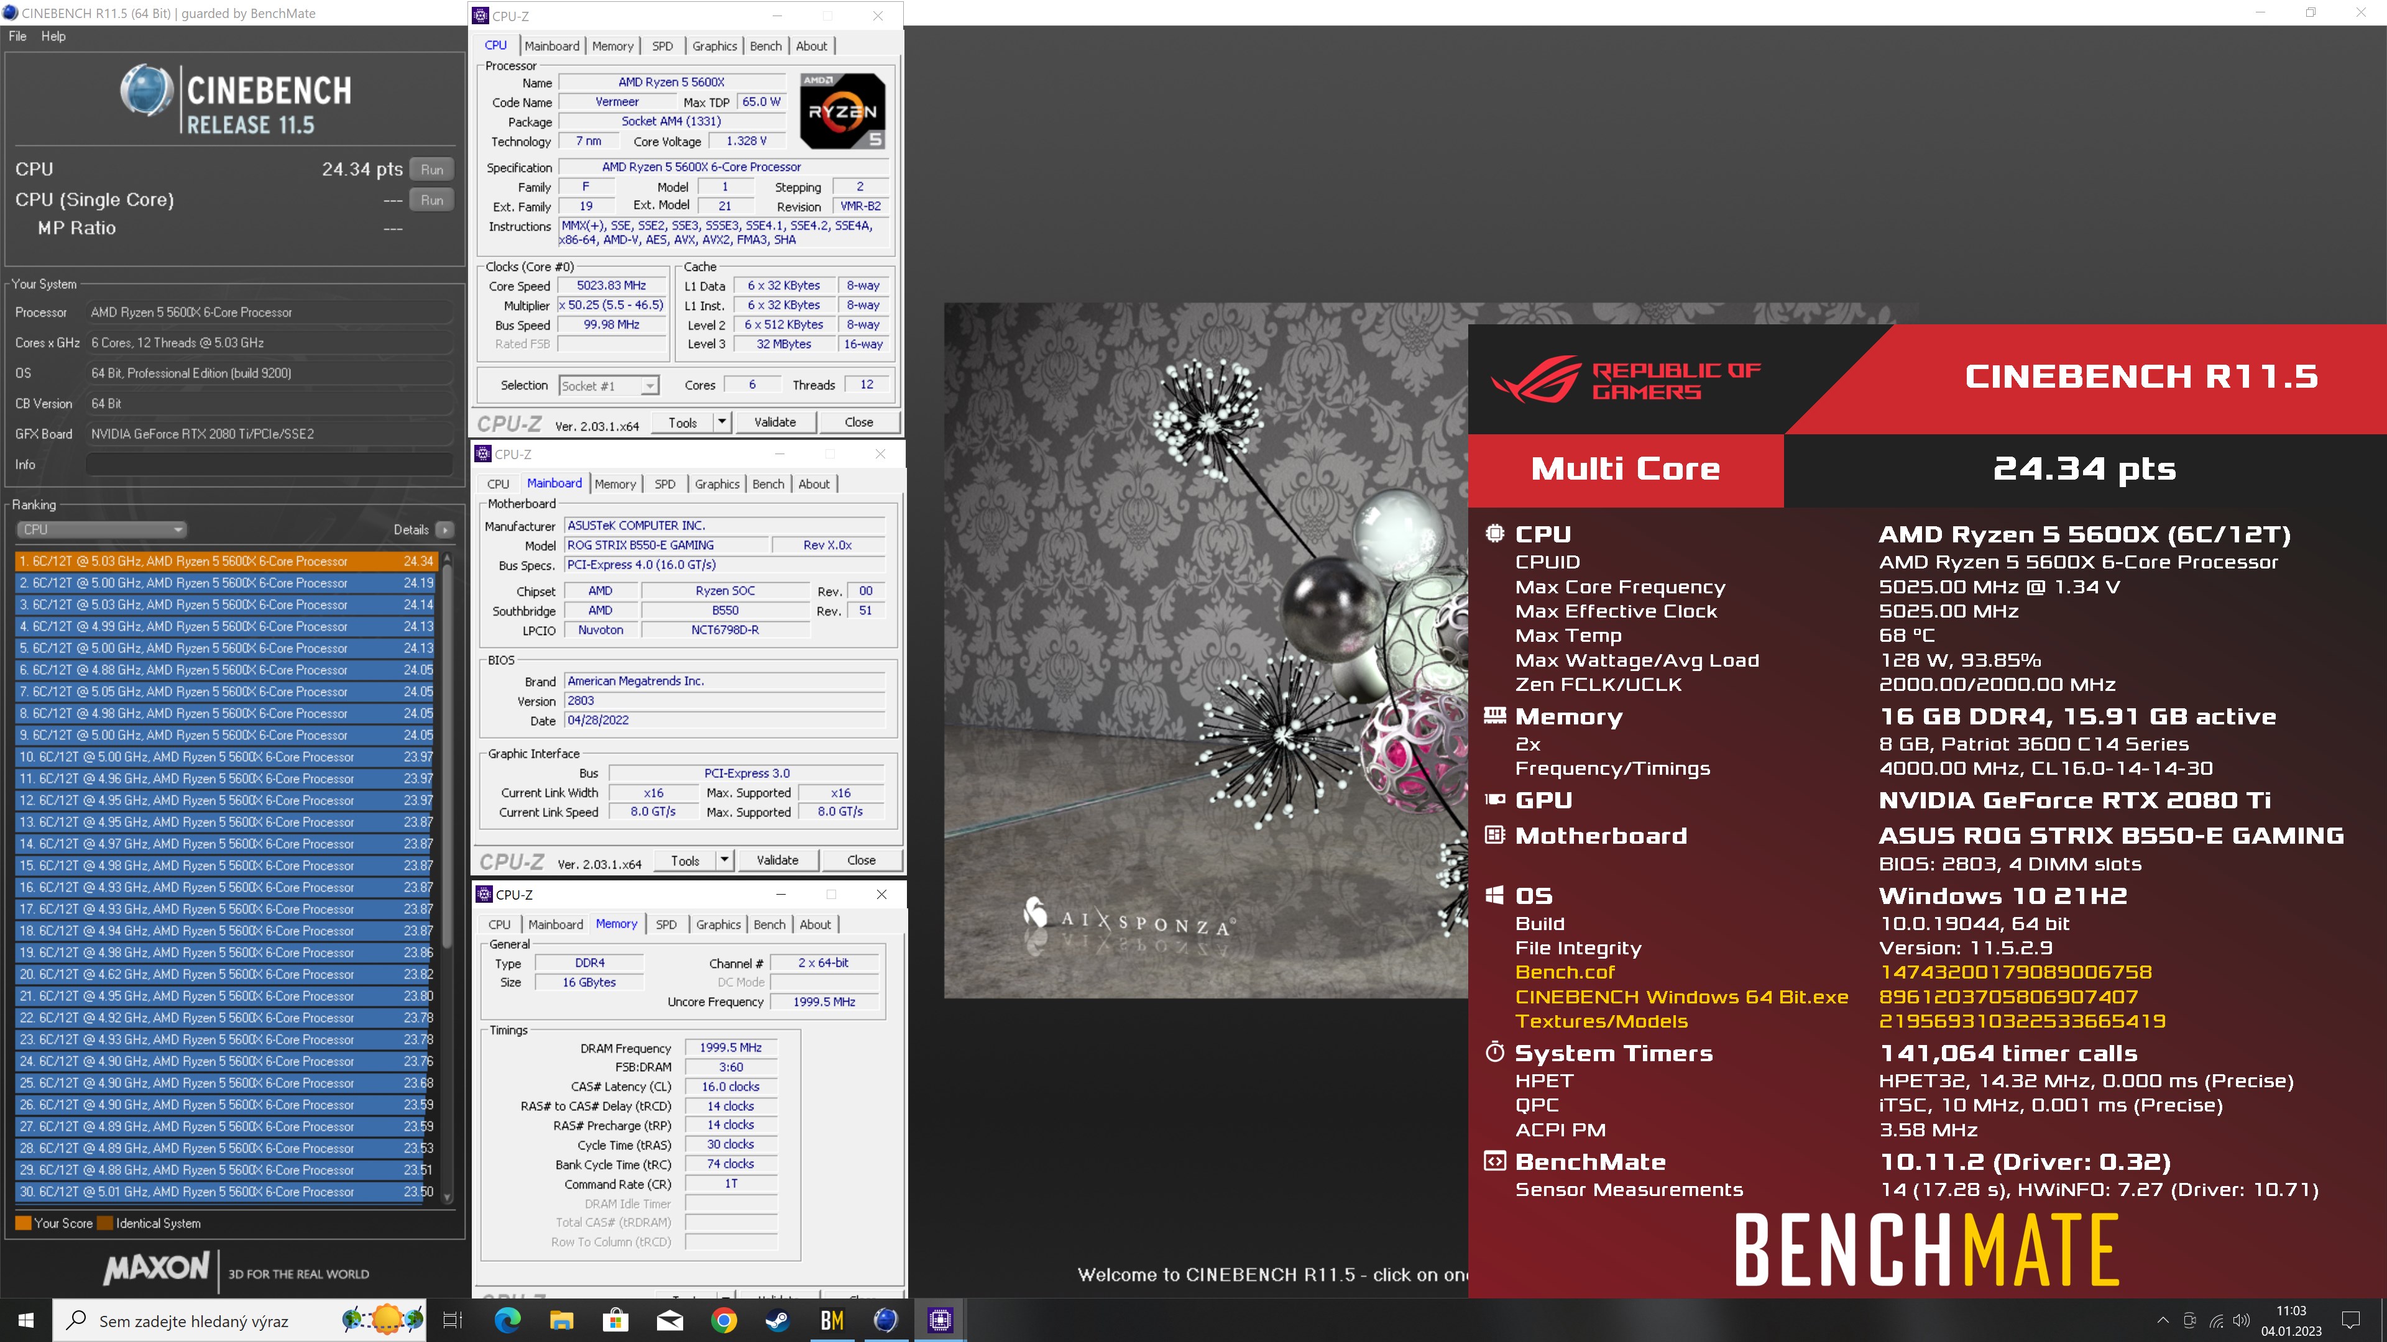The height and width of the screenshot is (1342, 2387).
Task: Click Validate in top CPU-Z window
Action: (775, 422)
